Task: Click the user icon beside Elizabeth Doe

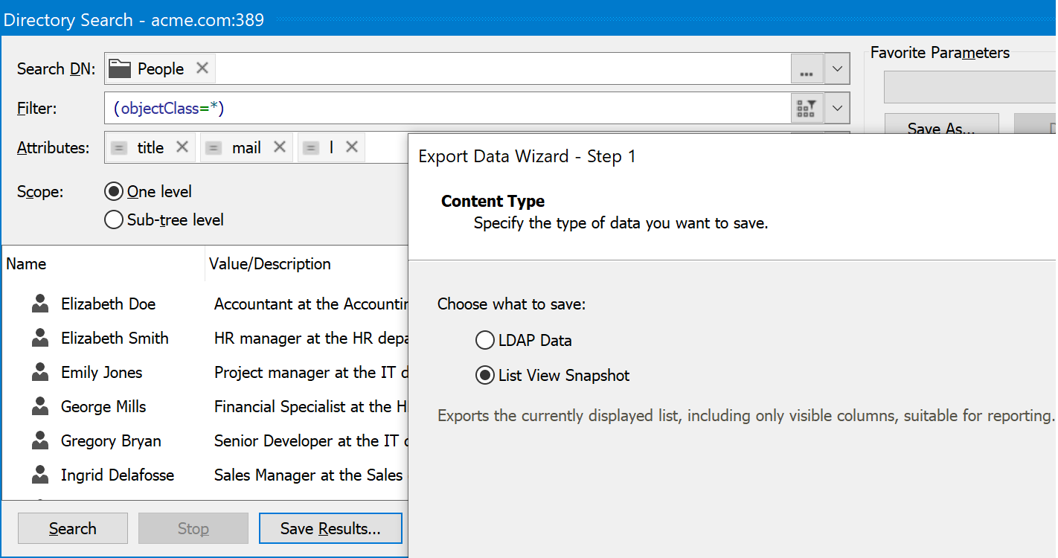Action: (x=40, y=304)
